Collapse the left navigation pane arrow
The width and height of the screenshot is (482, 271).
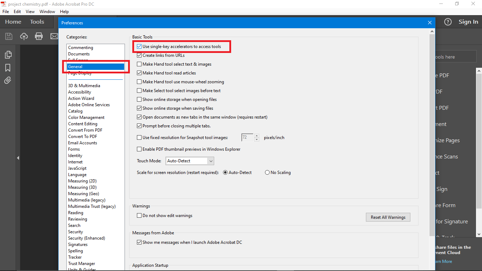click(18, 158)
